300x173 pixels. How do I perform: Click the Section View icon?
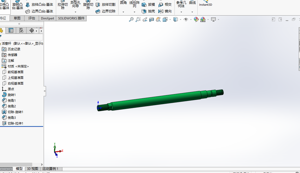click(152, 19)
